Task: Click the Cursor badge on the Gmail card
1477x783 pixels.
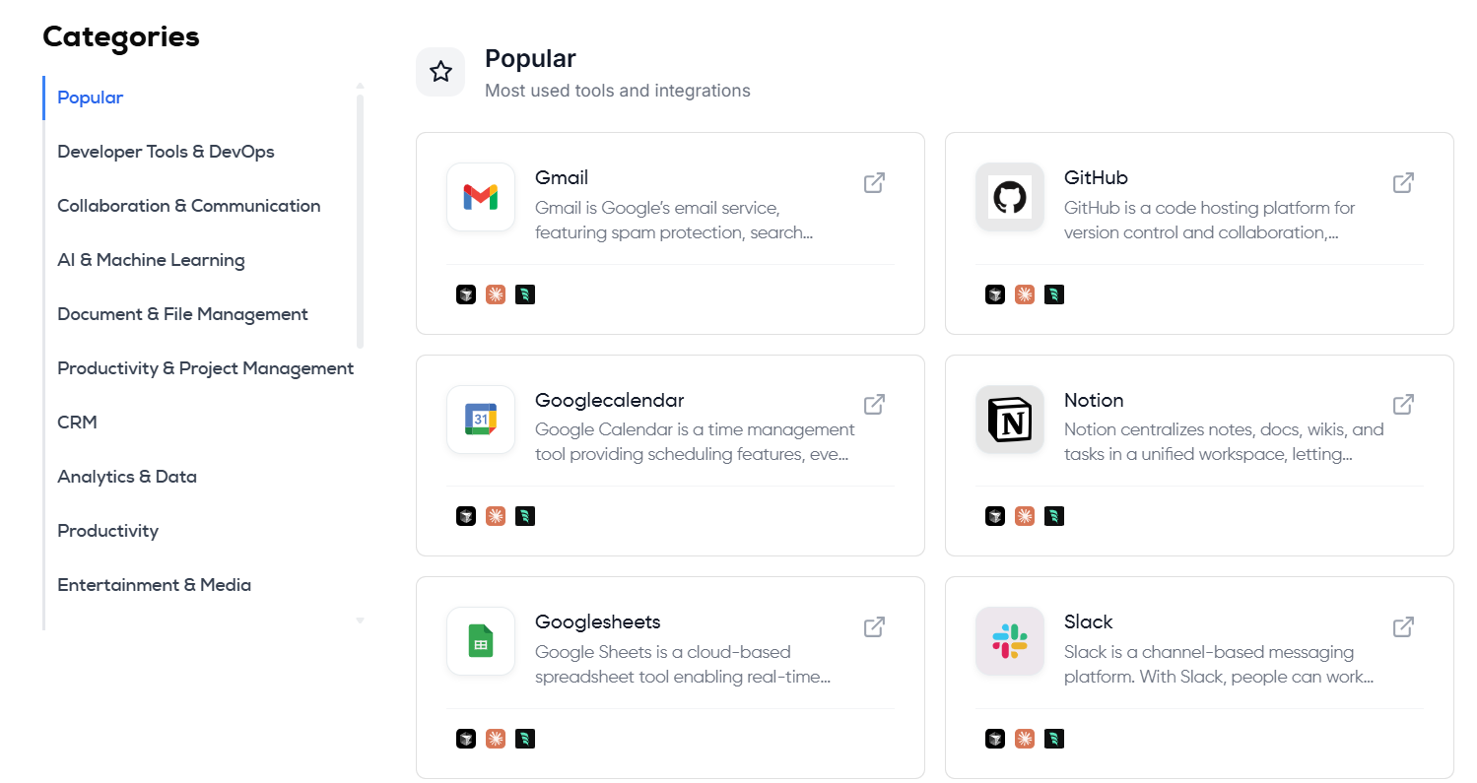Action: (x=466, y=294)
